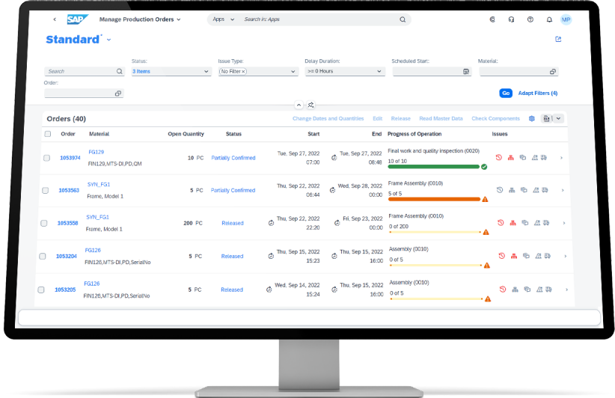
Task: Open the help question mark icon
Action: pyautogui.click(x=530, y=19)
